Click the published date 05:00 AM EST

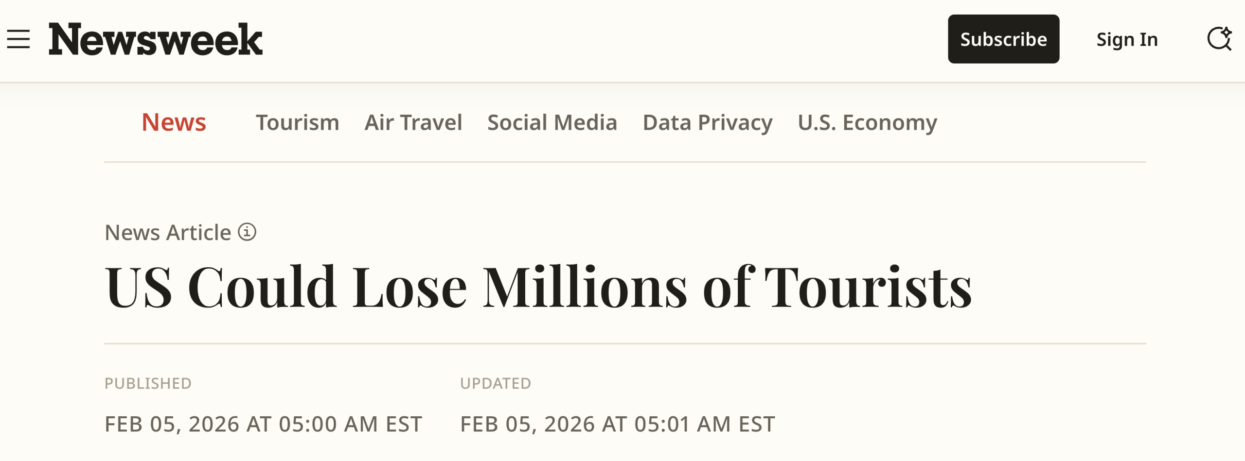(x=263, y=424)
